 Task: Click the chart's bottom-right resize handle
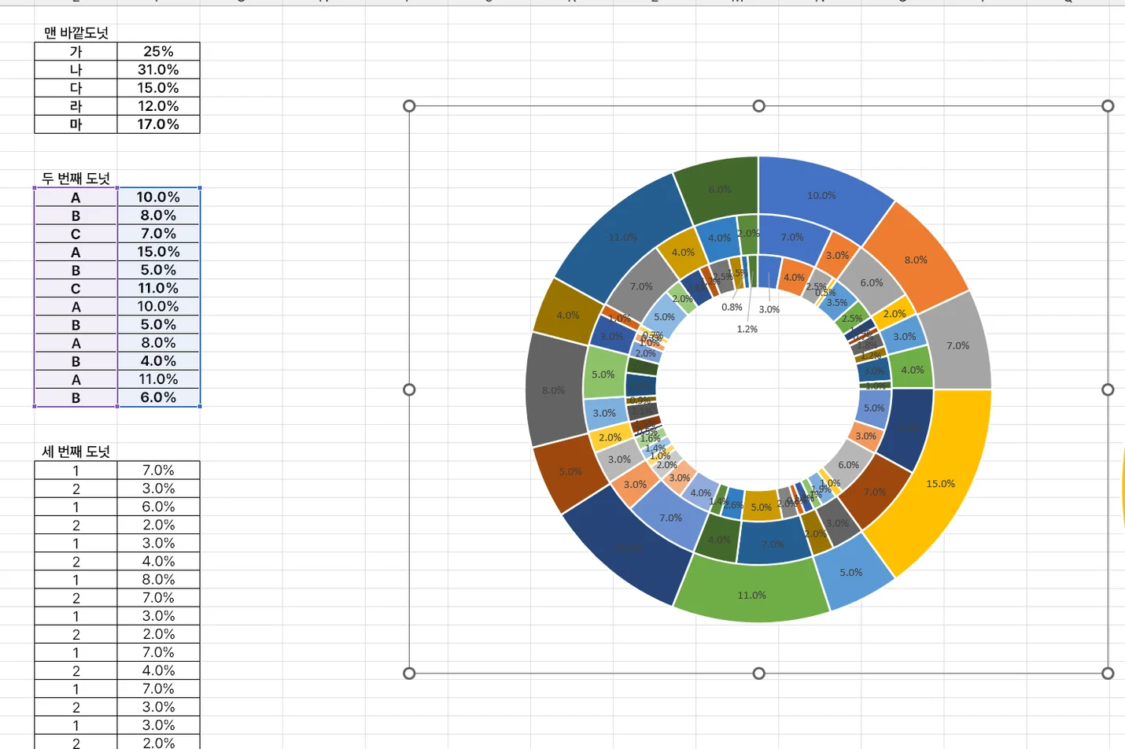(x=1108, y=673)
